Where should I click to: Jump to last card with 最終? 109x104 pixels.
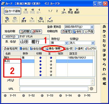tap(77, 11)
